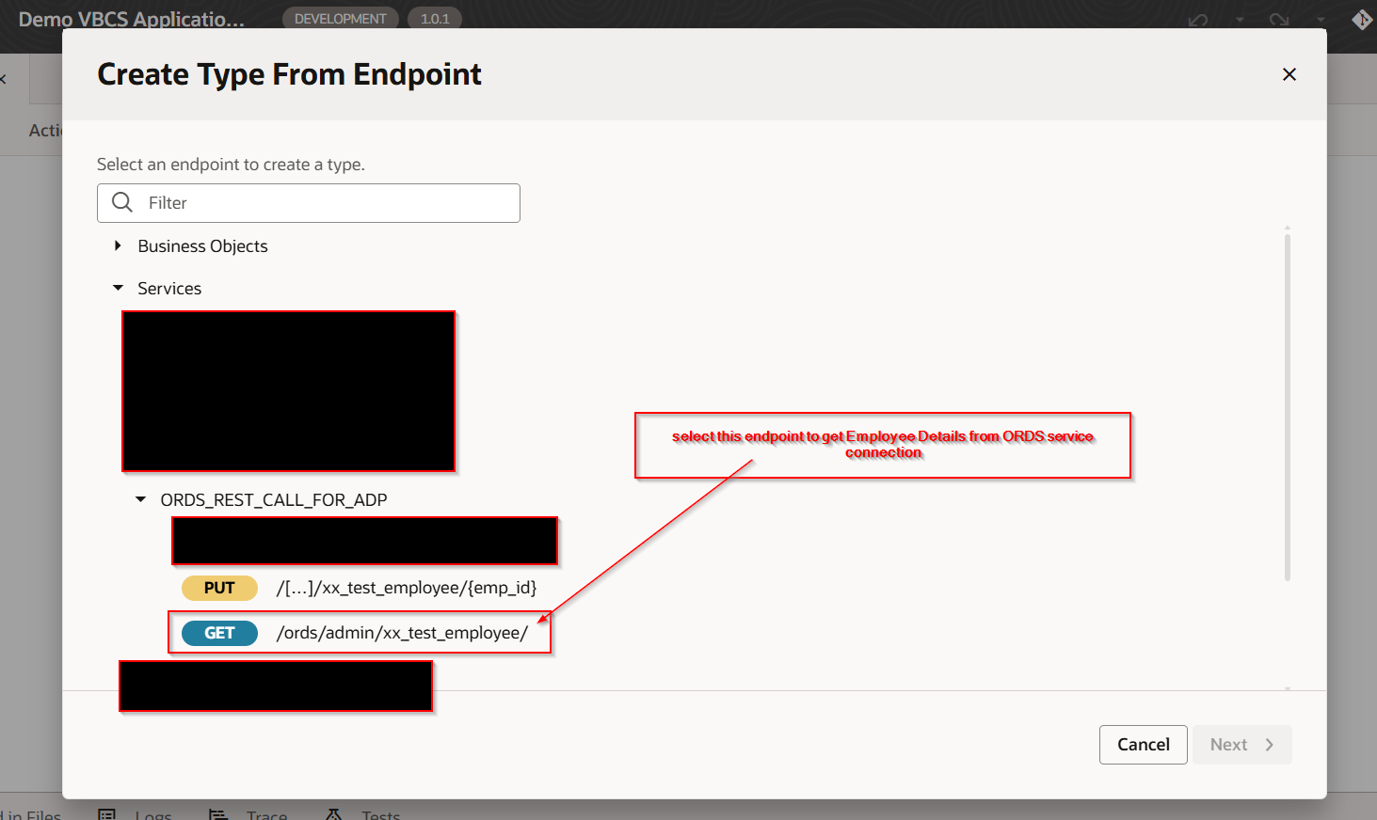Click the DEVELOPMENT status badge

pos(340,19)
